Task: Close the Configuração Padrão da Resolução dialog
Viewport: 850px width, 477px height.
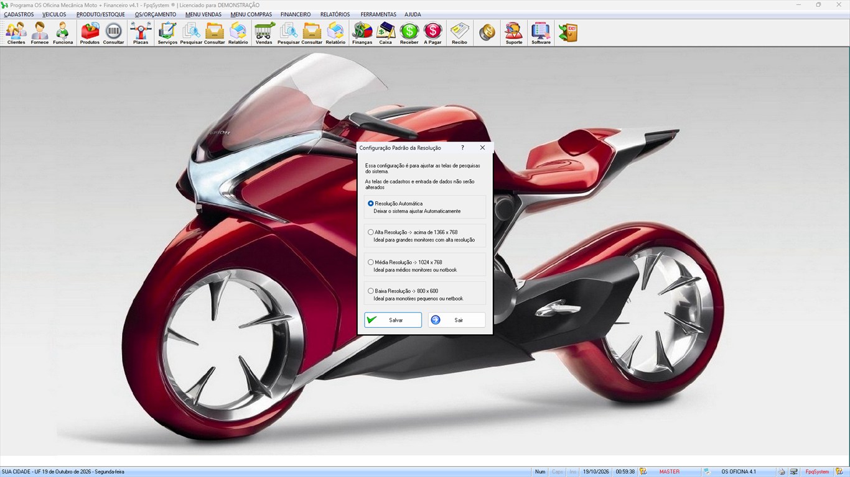Action: 482,148
